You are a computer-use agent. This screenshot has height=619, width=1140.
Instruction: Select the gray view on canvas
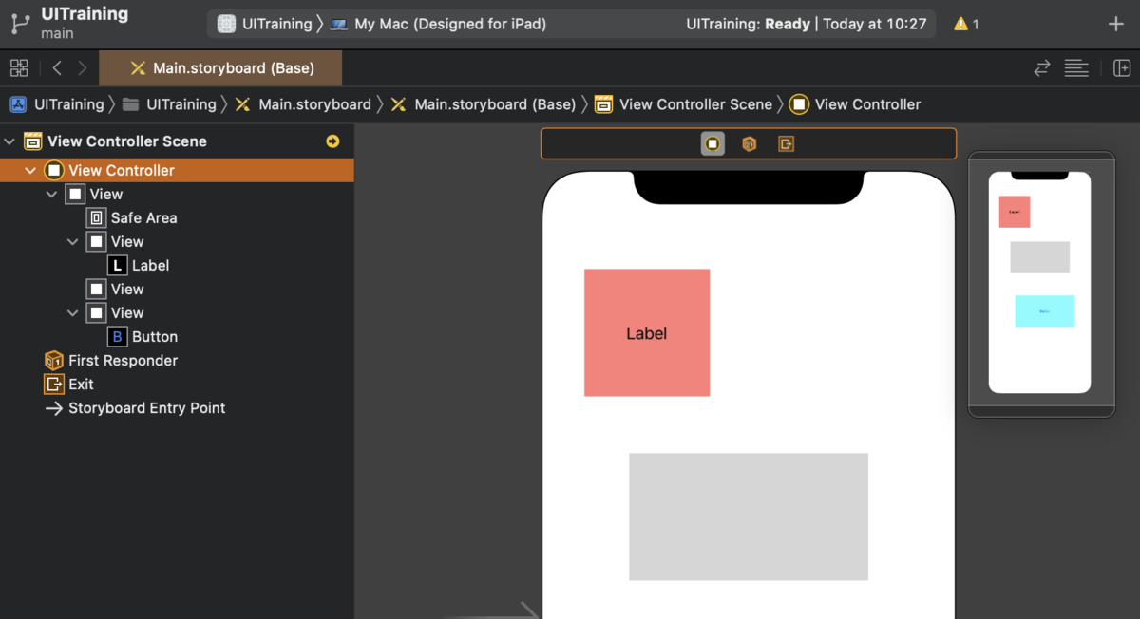point(749,516)
